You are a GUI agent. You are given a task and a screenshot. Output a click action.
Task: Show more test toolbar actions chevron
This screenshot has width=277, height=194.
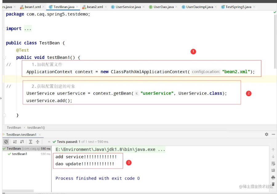coord(49,142)
